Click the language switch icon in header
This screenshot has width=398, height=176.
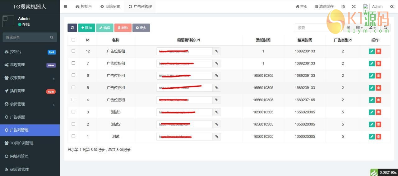(343, 7)
